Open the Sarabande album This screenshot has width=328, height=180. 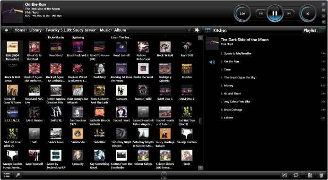coord(78,136)
